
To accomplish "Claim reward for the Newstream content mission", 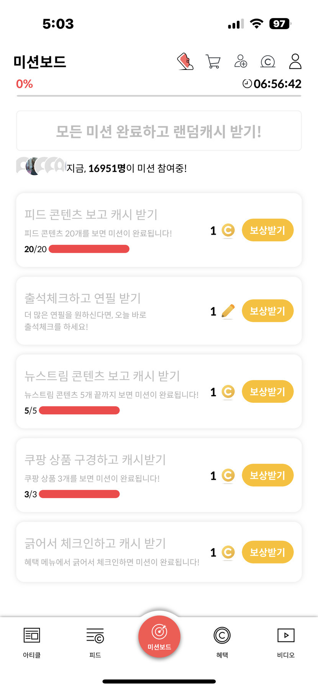I will click(267, 392).
